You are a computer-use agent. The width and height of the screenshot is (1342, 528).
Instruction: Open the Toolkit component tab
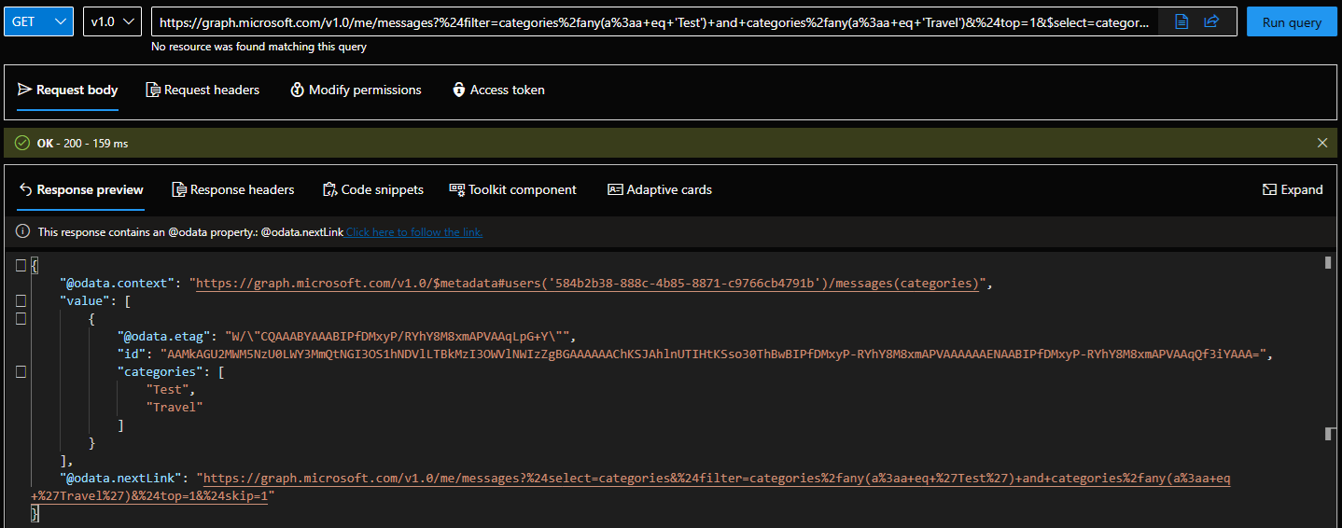pos(513,190)
